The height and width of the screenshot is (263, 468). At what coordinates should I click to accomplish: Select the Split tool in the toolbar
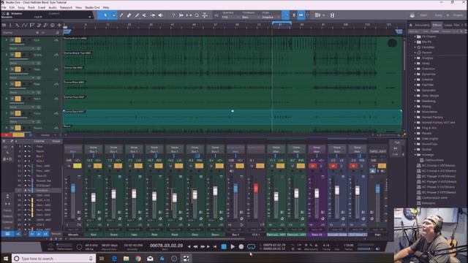coord(121,15)
